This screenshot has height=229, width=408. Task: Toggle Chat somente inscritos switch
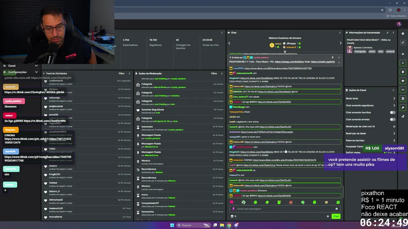(393, 112)
